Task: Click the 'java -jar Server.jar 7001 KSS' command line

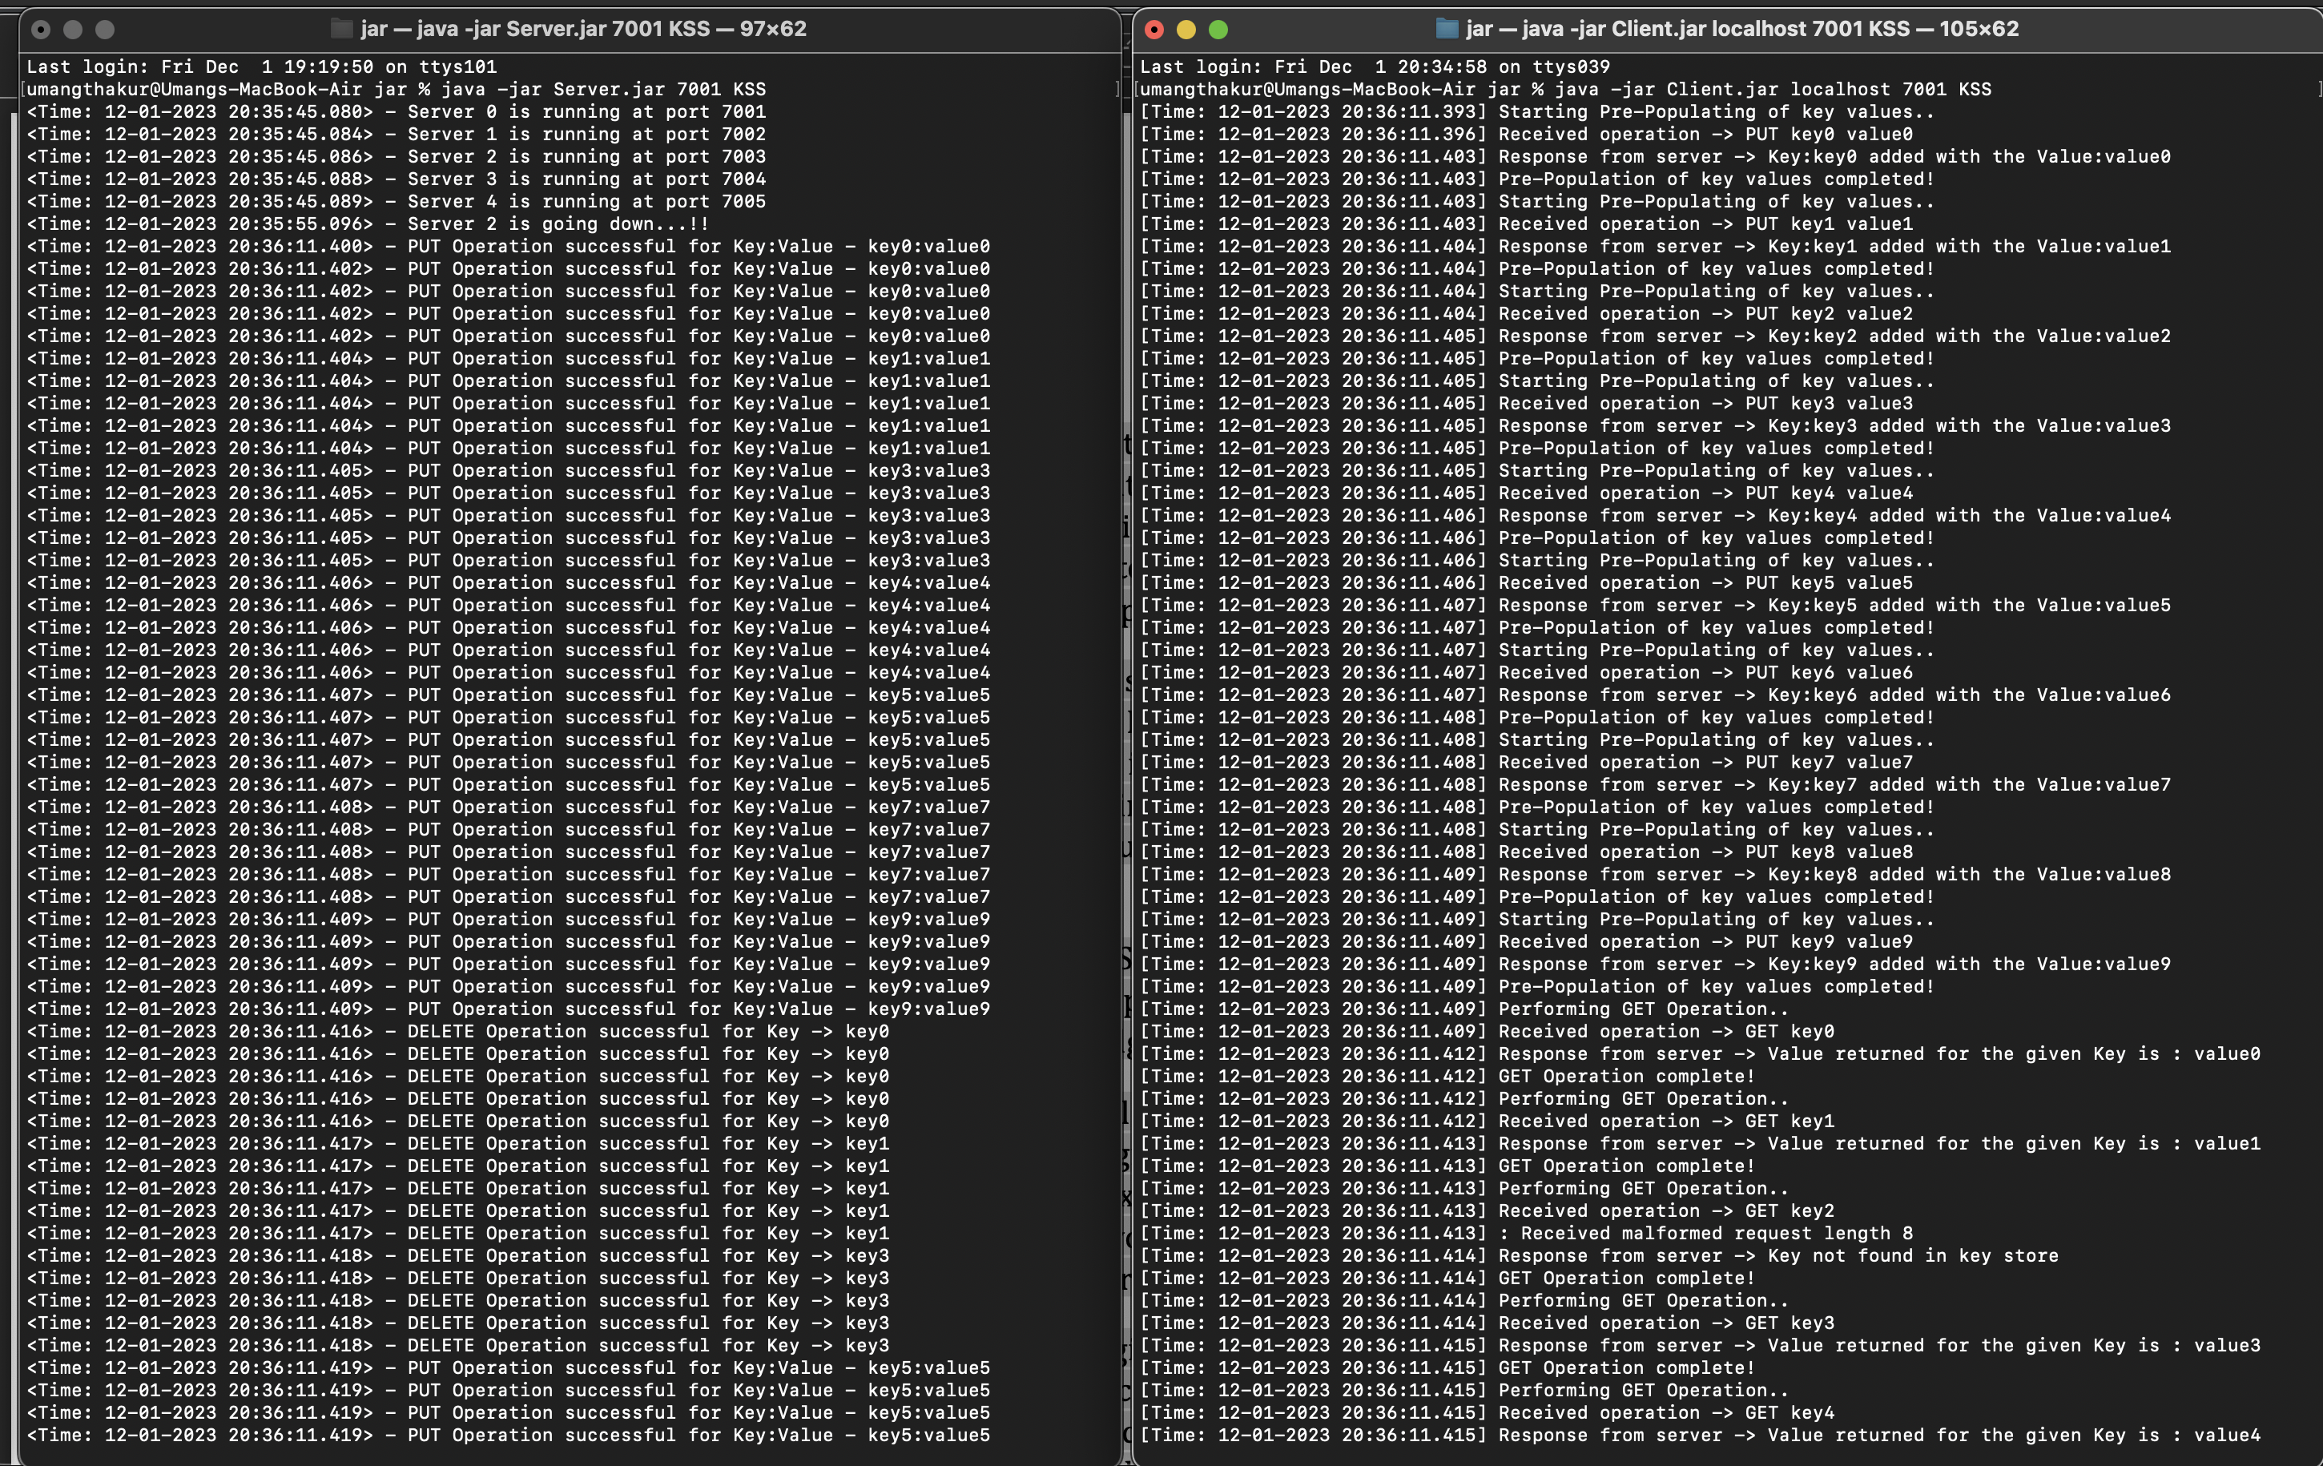Action: (x=397, y=89)
